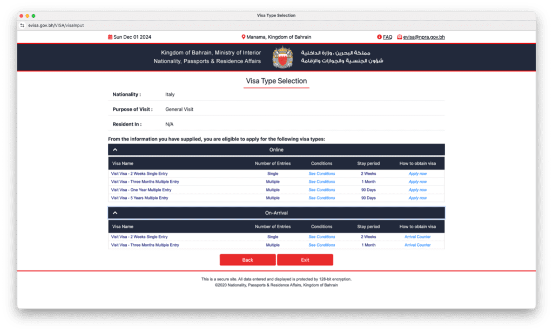Click the Bahrain coat of arms emblem
Screen dimensions: 553x333
[282, 57]
